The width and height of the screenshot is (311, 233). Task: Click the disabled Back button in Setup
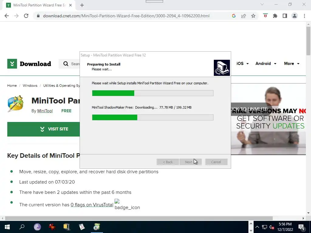coord(168,162)
